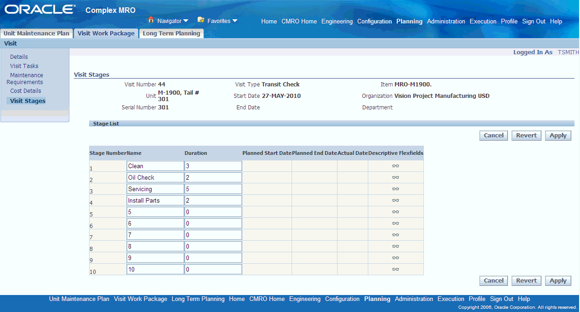Open CMRO Home in top navigation
The image size is (580, 312).
pos(299,21)
